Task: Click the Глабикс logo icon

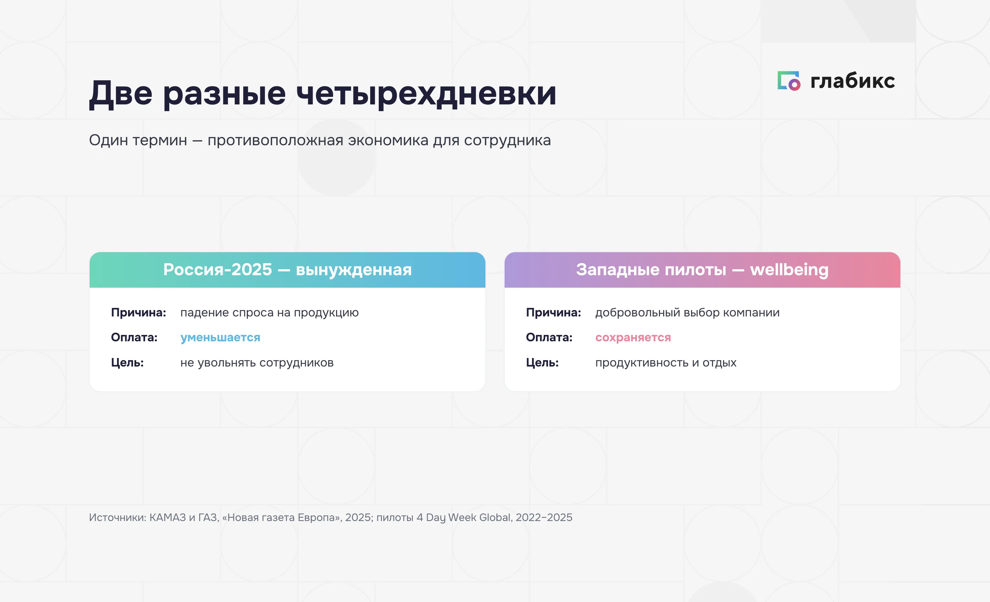Action: tap(789, 81)
